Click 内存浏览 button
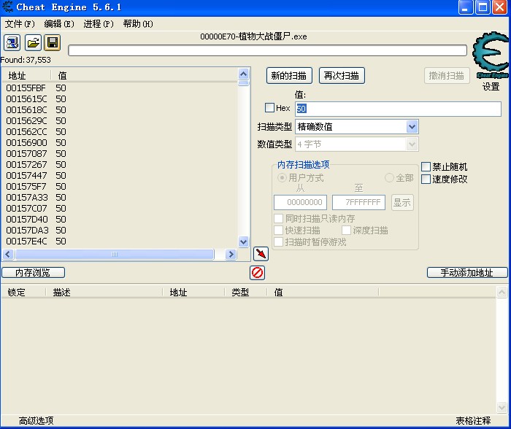Image resolution: width=511 pixels, height=429 pixels. coord(33,273)
